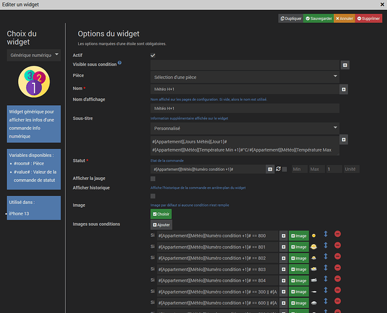Click plus icon beside the == 803 condition
The height and width of the screenshot is (313, 387).
tap(283, 269)
